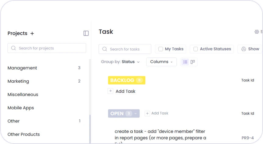Enable the My Tasks checkbox

coord(160,49)
